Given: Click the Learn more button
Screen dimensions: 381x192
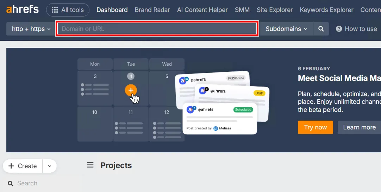Looking at the screenshot, I should [360, 127].
